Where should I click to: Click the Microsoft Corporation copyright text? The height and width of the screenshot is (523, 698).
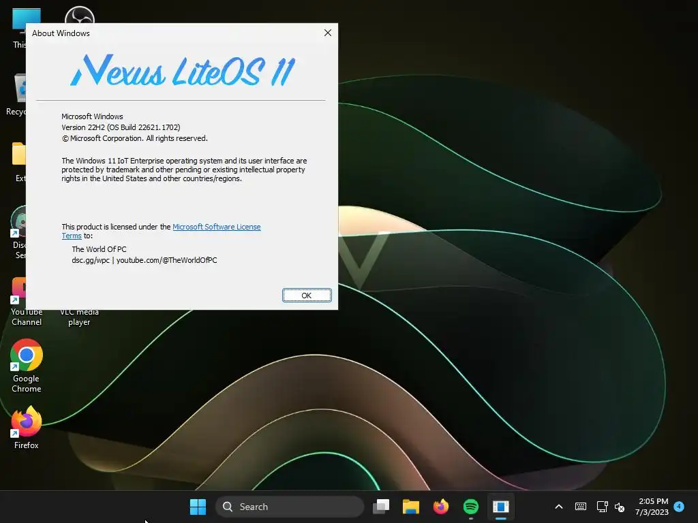pos(135,138)
